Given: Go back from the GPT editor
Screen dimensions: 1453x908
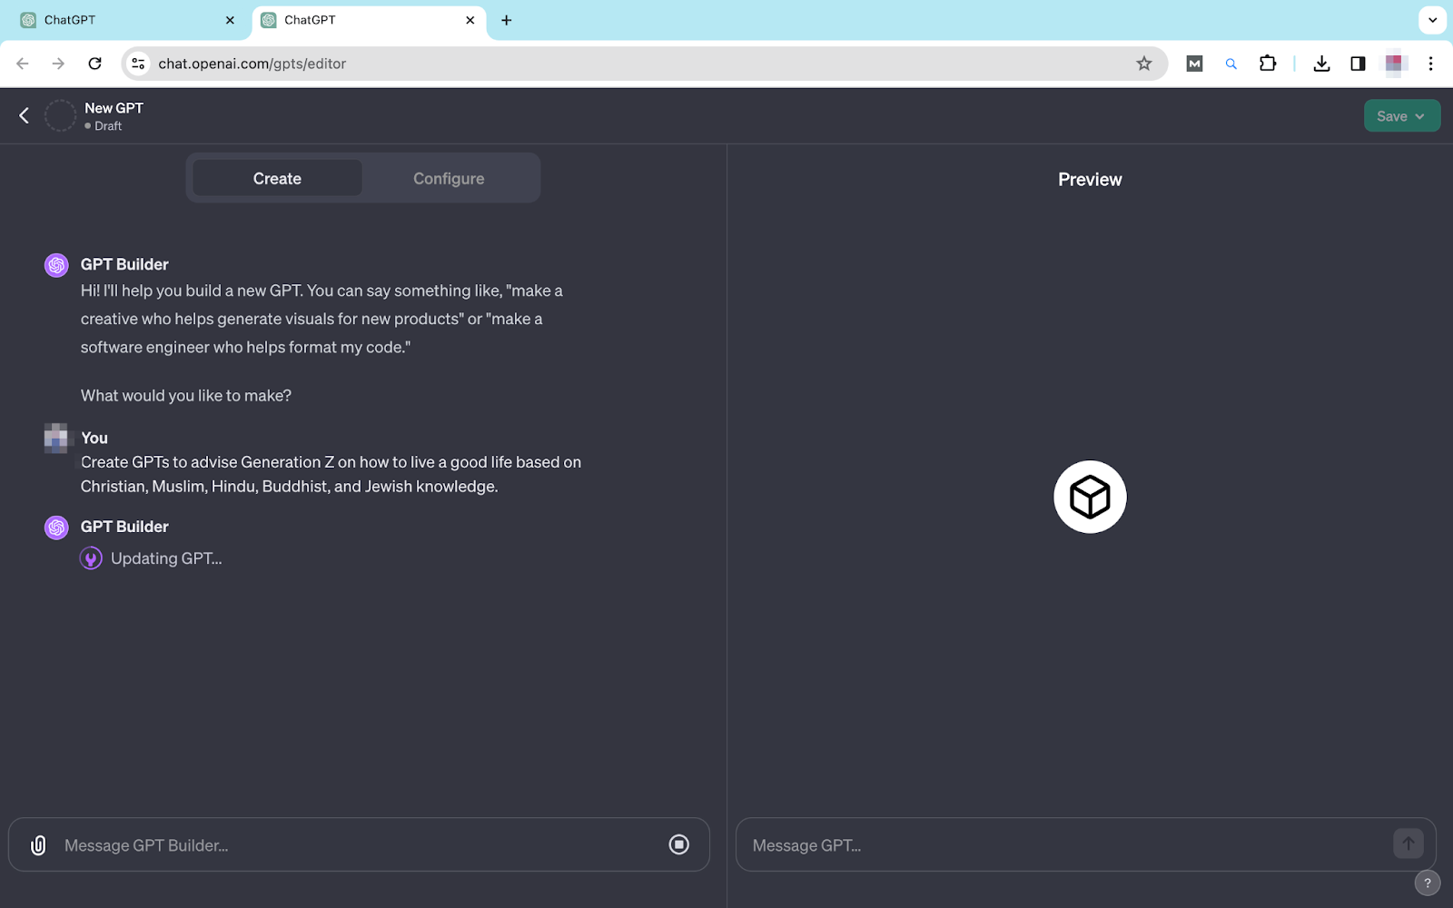Looking at the screenshot, I should pos(25,115).
